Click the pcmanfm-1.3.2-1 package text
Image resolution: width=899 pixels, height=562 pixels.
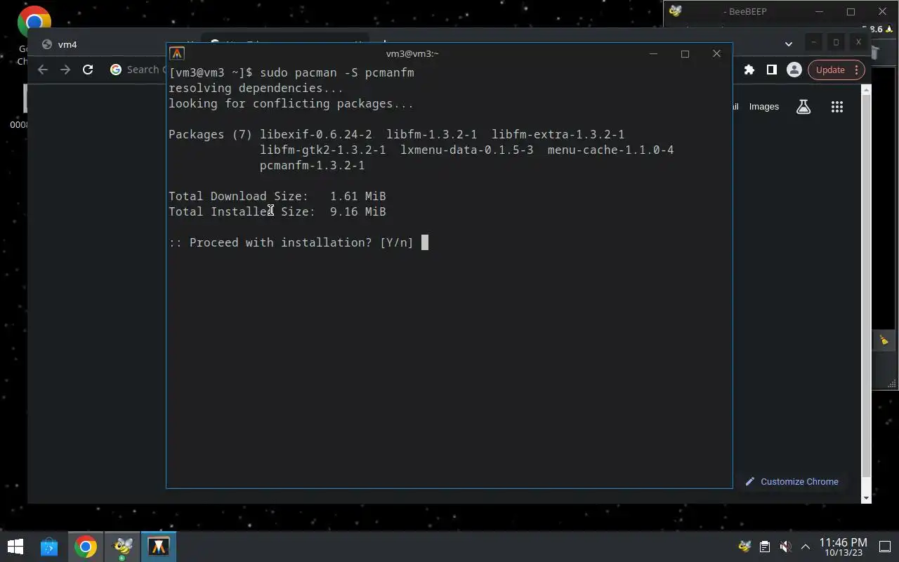coord(313,166)
